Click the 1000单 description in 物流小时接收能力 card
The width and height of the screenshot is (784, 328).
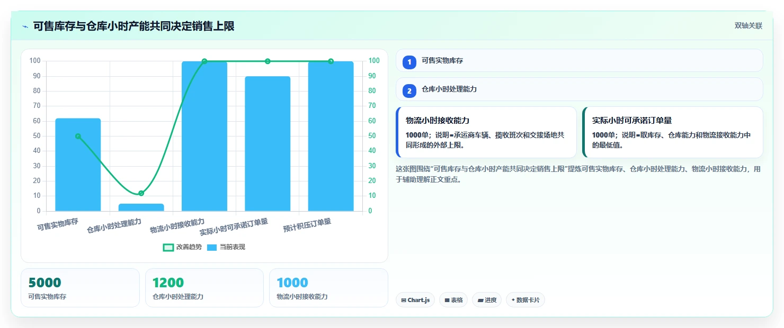point(485,140)
